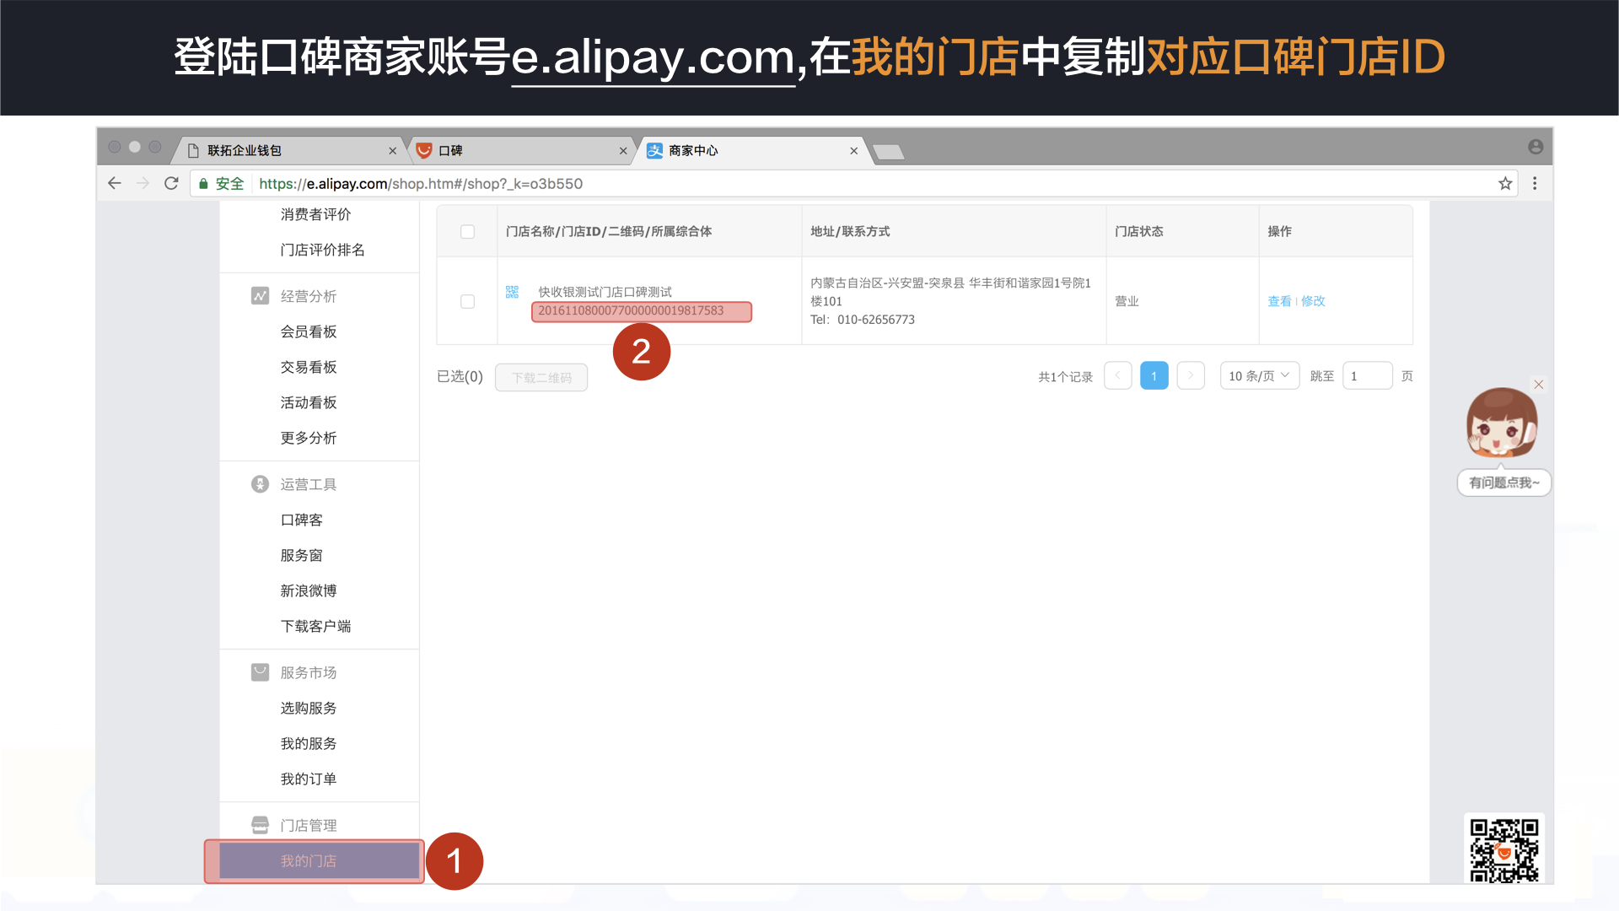This screenshot has width=1619, height=911.
Task: Open 口碑客 in the sidebar
Action: (302, 520)
